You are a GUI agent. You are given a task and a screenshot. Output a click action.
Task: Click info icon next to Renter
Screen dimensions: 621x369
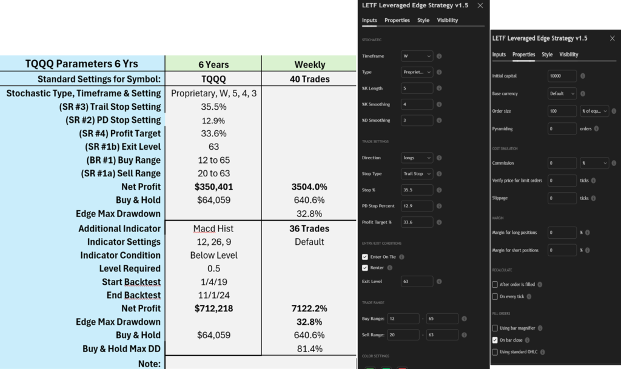(390, 268)
